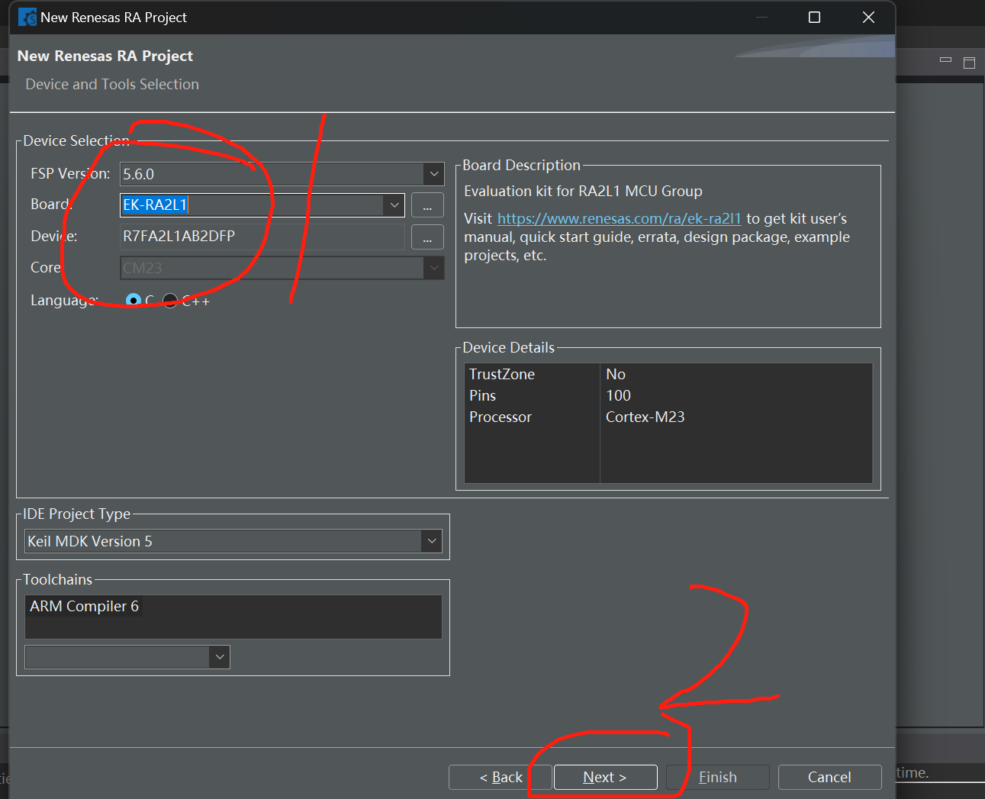This screenshot has width=985, height=799.
Task: Close the New Renesas RA Project dialog
Action: pyautogui.click(x=868, y=18)
